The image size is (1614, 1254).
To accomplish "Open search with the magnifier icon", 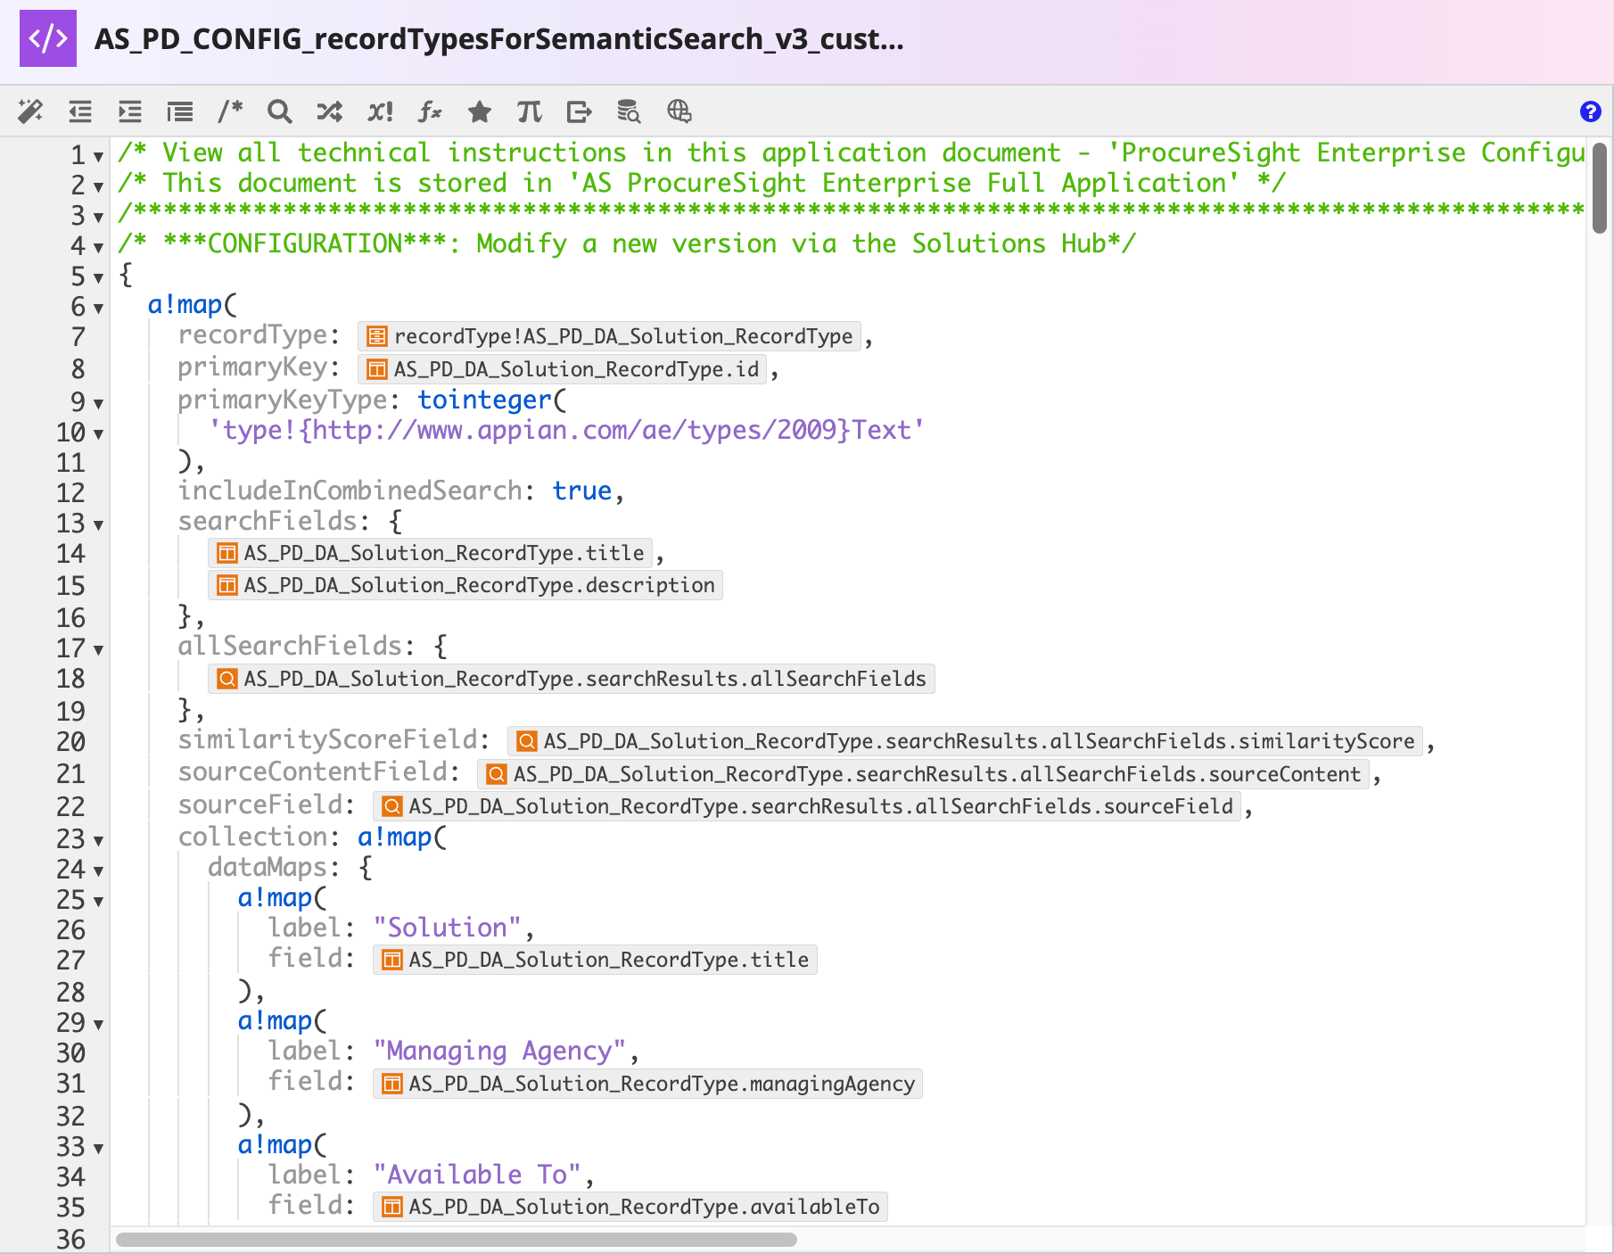I will [x=280, y=111].
